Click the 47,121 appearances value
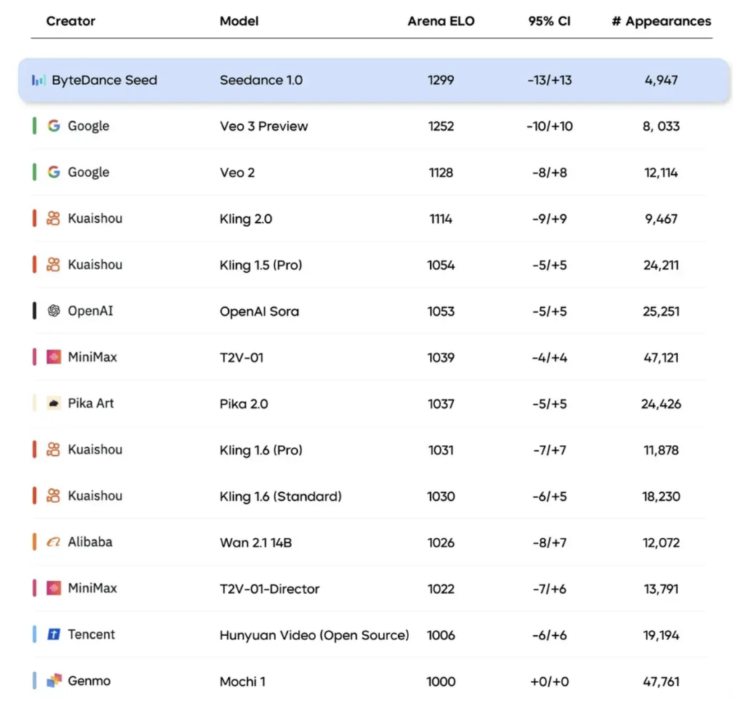This screenshot has height=723, width=744. coord(661,357)
